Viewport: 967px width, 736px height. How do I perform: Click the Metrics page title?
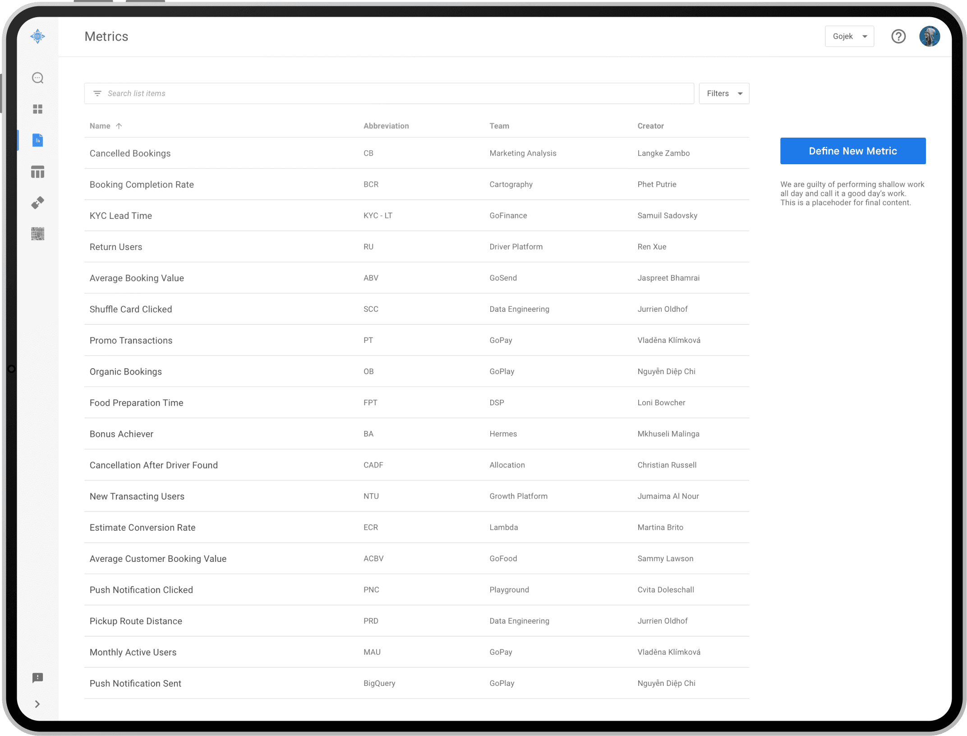(x=106, y=36)
